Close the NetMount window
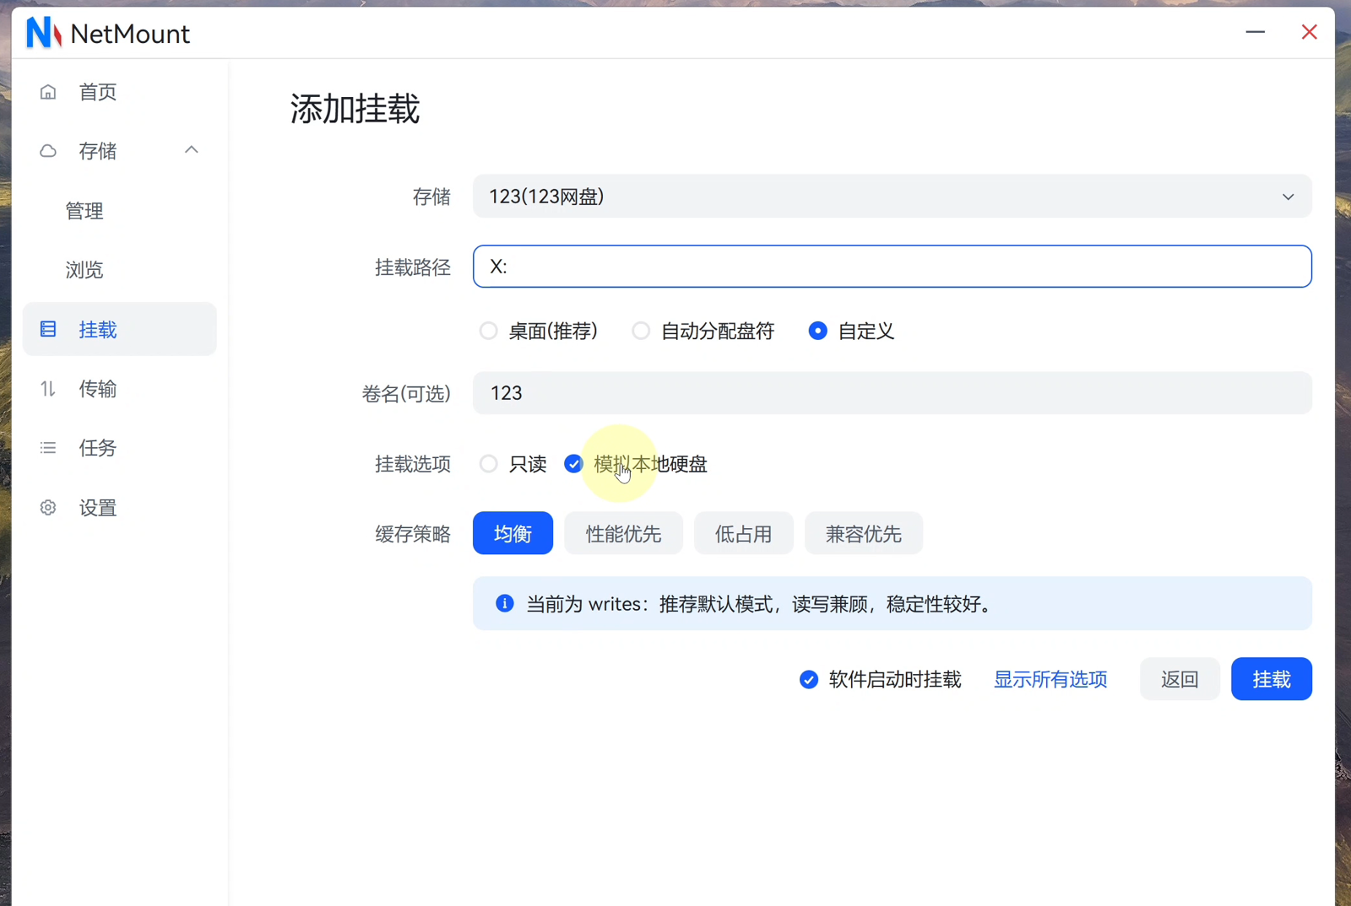The height and width of the screenshot is (906, 1351). [x=1310, y=32]
